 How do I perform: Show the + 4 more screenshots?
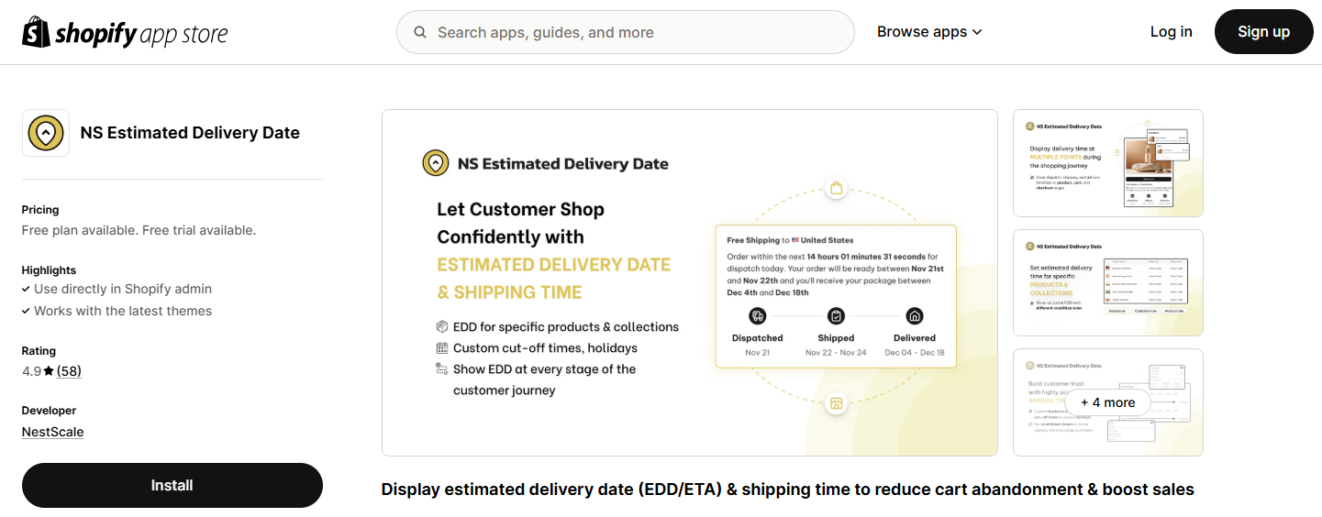tap(1108, 402)
